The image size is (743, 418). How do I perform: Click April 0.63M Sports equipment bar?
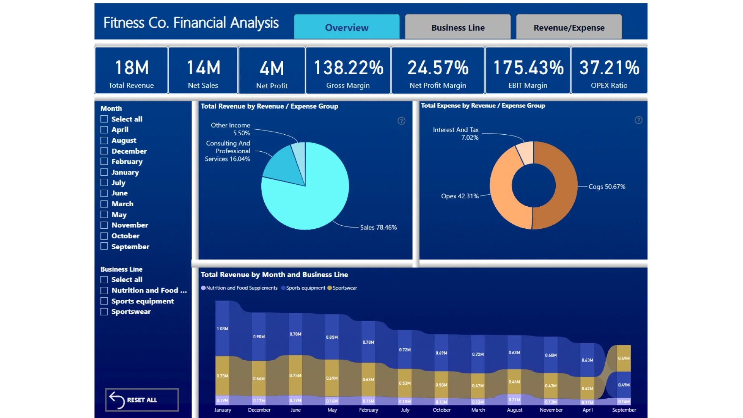pos(587,360)
